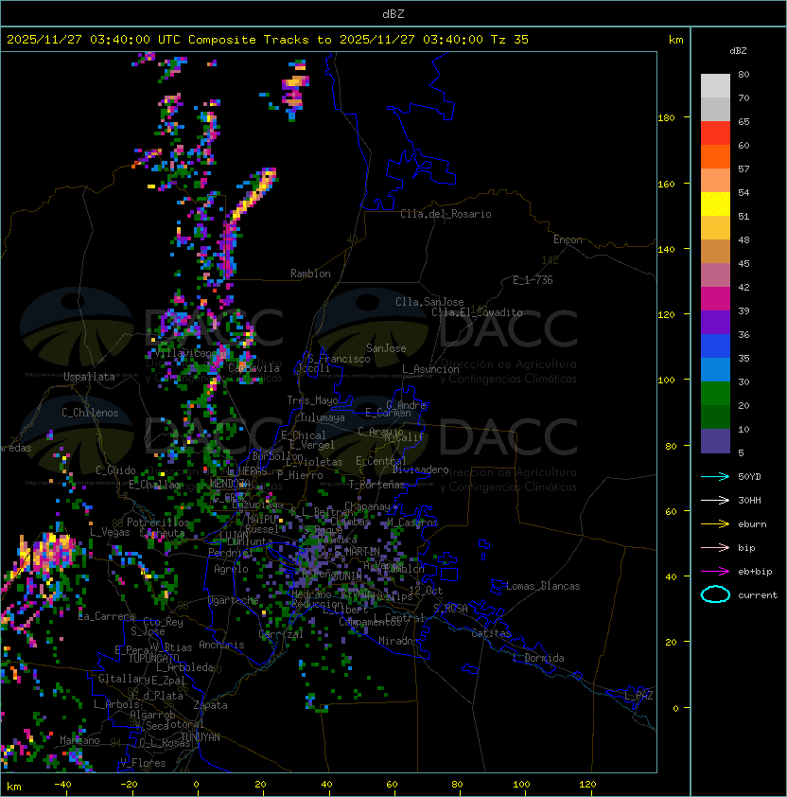The image size is (787, 797).
Task: Click the 'TUNUYAN' map label
Action: click(x=201, y=737)
